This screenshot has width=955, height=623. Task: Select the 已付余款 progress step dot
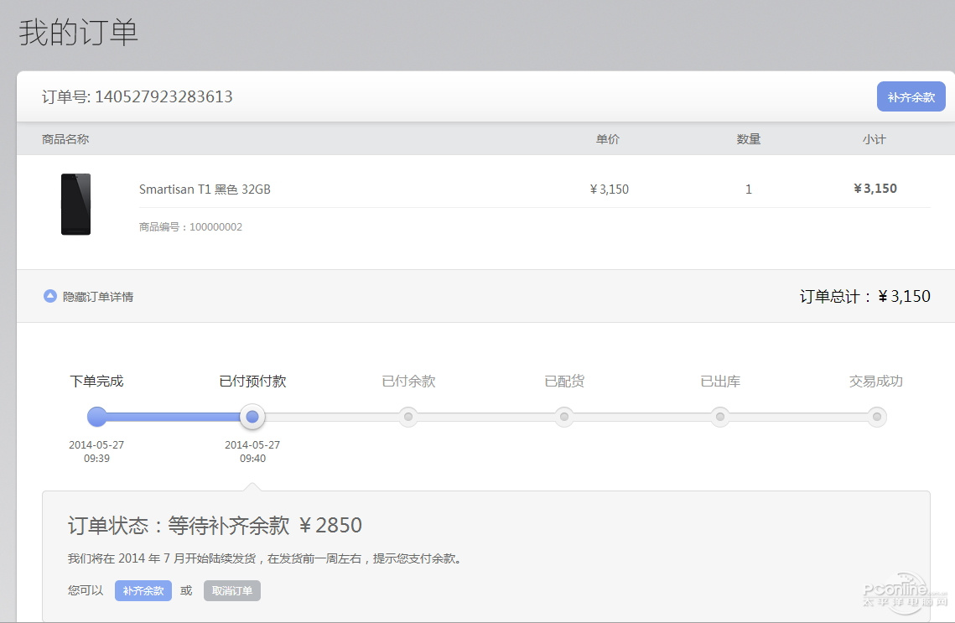[408, 417]
